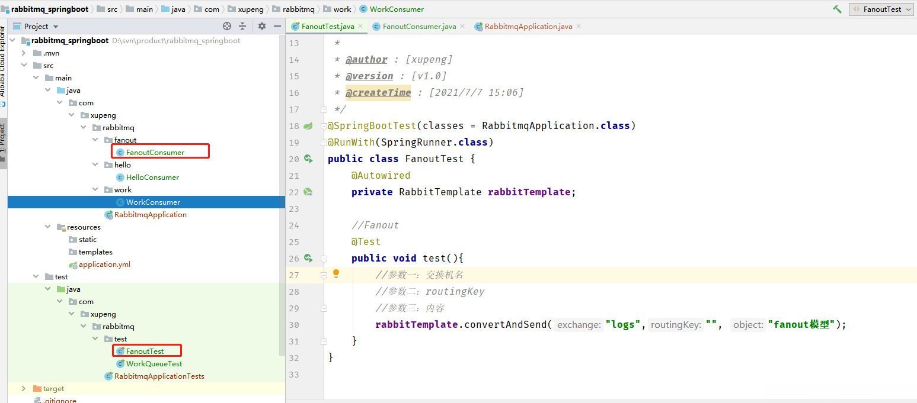The width and height of the screenshot is (917, 403).
Task: Toggle code fold marker on line 26
Action: tap(324, 259)
